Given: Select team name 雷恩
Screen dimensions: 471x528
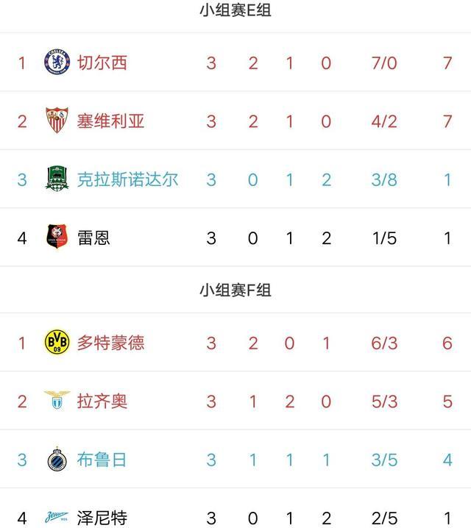Looking at the screenshot, I should coord(93,238).
